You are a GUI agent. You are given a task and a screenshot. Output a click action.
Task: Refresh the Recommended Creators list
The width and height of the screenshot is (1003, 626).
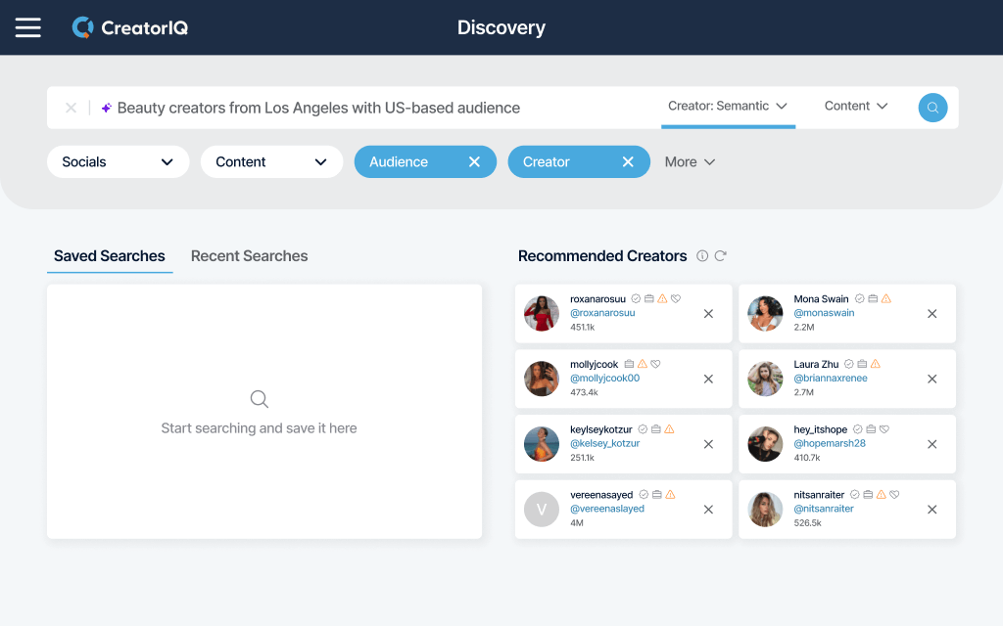(x=722, y=255)
